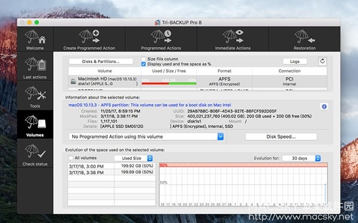Select 3/17/18, 3:00 PM row
This screenshot has width=358, height=223.
click(x=112, y=166)
